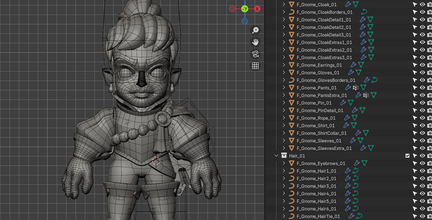Disable render camera icon for F_Gnome_Gloves_01
432x220 pixels.
[430, 73]
